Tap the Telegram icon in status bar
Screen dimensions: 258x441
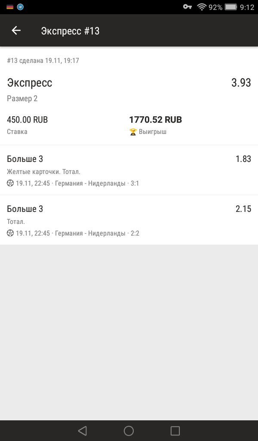tap(20, 7)
